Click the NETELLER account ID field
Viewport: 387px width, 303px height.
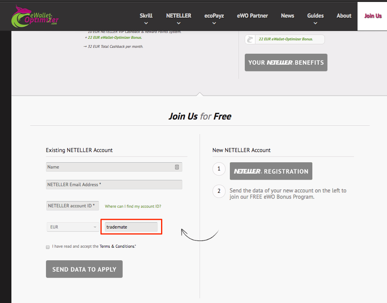[x=73, y=206]
